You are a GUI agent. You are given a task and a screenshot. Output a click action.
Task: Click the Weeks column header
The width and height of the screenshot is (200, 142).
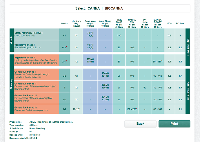click(x=64, y=23)
